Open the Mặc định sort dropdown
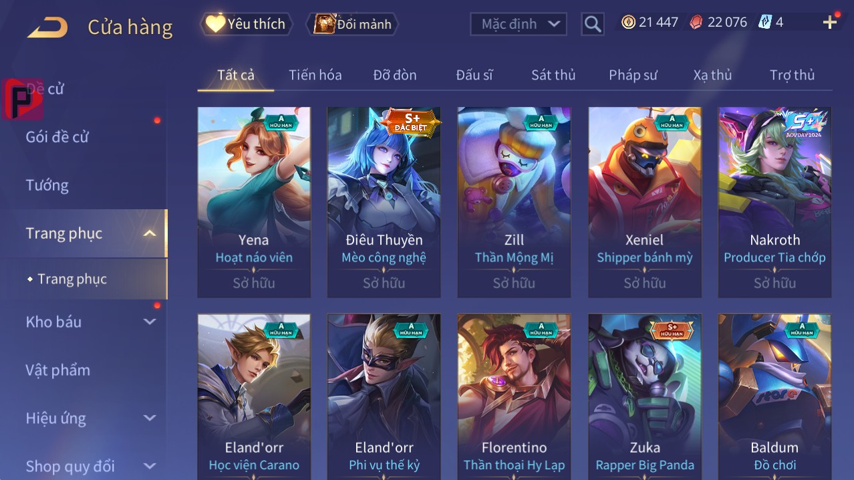 click(x=519, y=24)
